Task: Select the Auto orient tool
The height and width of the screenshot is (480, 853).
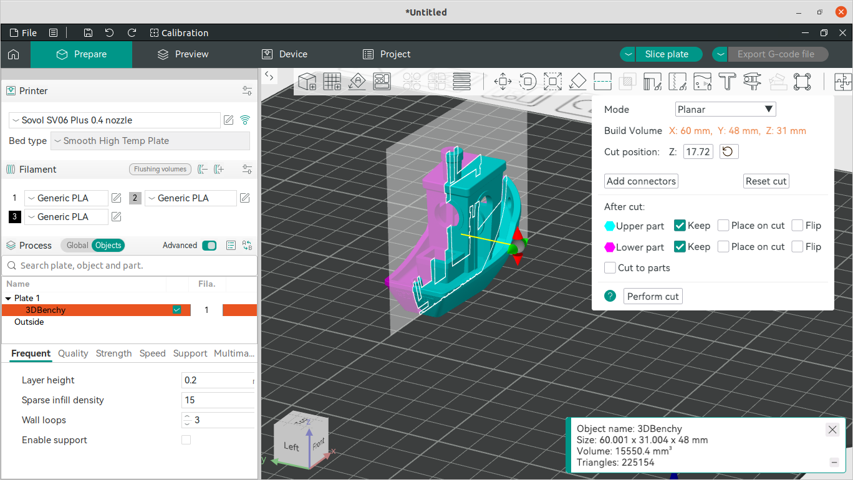Action: click(x=357, y=82)
